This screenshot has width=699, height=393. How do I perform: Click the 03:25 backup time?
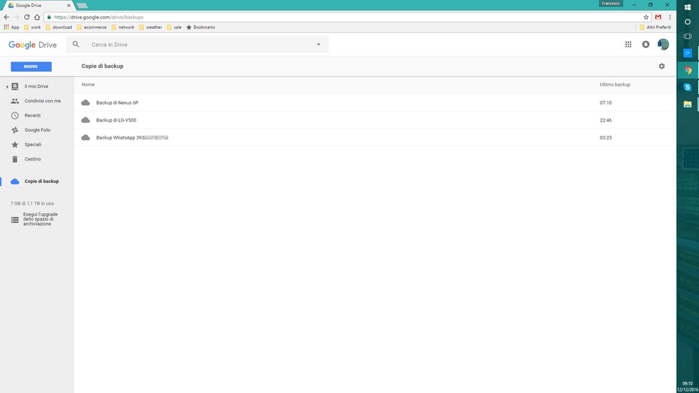pos(605,138)
